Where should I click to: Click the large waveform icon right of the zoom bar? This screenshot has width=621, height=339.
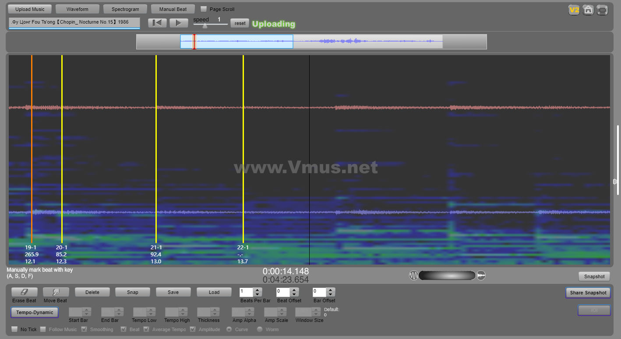click(x=481, y=276)
